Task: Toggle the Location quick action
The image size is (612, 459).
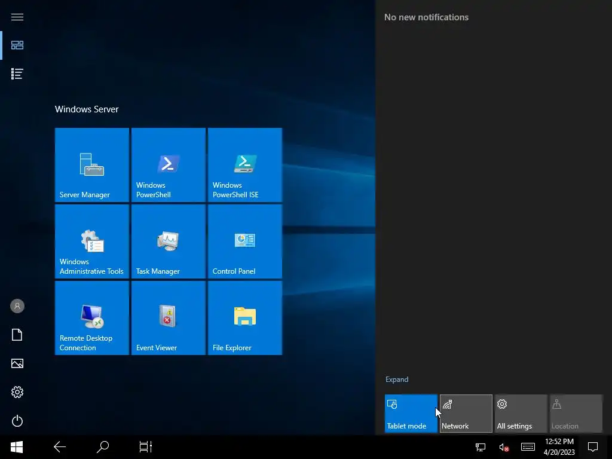Action: click(576, 414)
